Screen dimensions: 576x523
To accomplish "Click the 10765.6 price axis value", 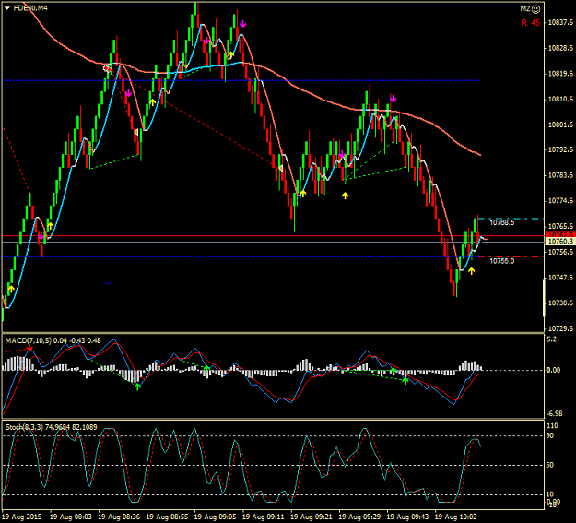I will point(560,226).
